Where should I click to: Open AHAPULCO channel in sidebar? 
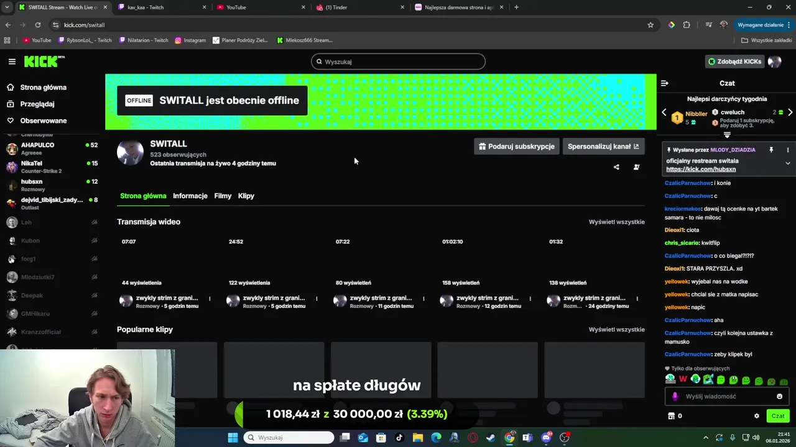pos(52,148)
